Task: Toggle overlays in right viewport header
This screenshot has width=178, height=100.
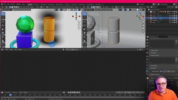Action: point(128,10)
